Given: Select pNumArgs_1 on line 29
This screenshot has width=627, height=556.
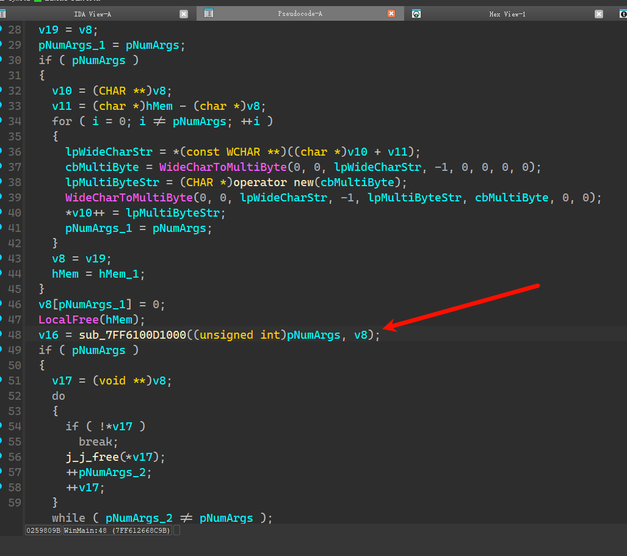Looking at the screenshot, I should (x=72, y=45).
